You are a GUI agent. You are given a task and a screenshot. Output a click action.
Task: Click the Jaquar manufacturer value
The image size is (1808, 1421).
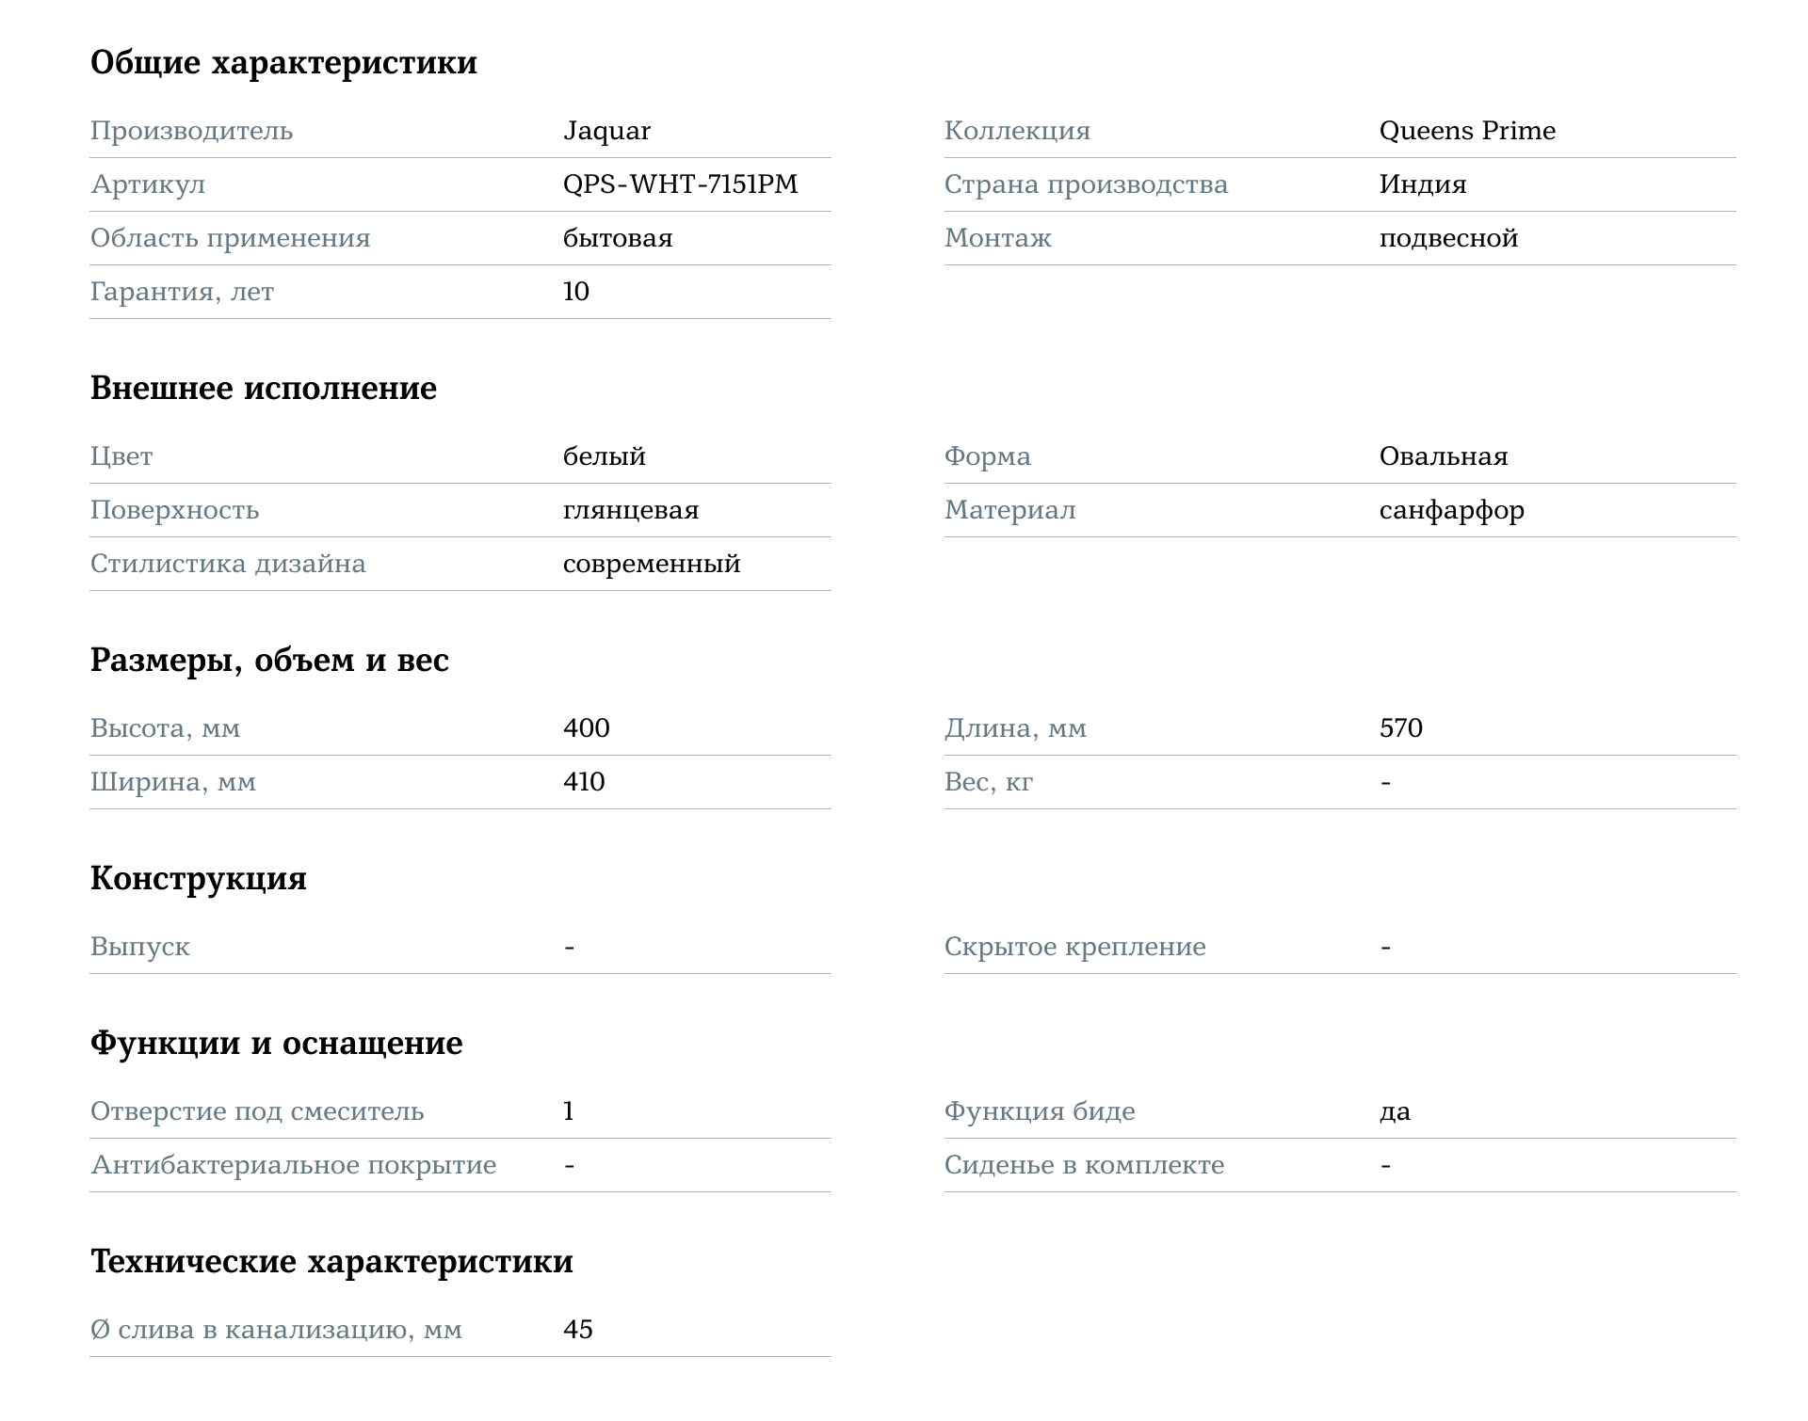click(x=606, y=131)
